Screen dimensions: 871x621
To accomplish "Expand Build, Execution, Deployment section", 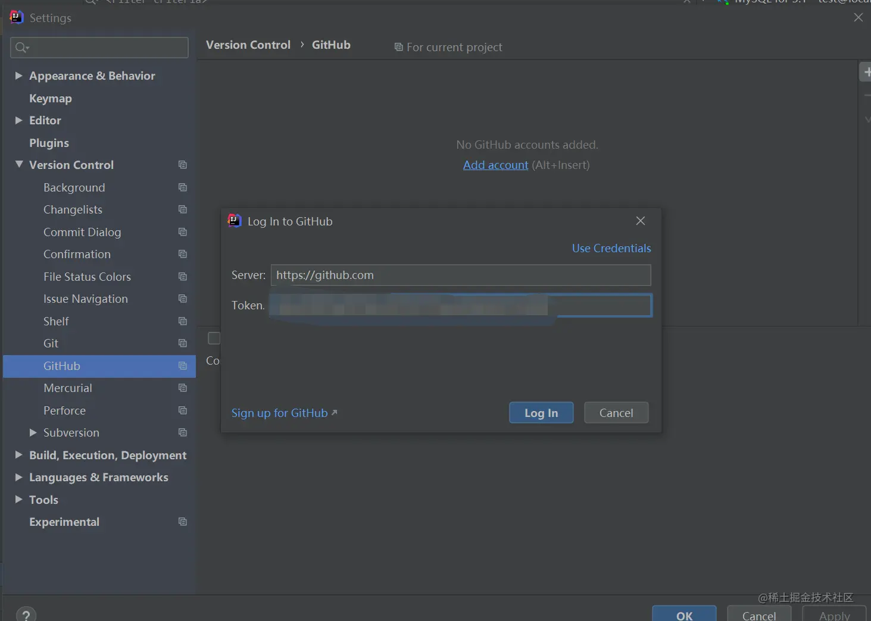I will [x=18, y=454].
